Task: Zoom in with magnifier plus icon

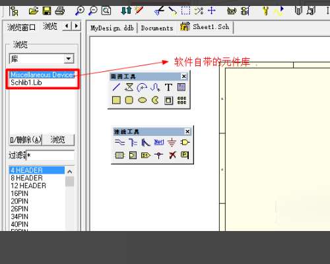Action: pyautogui.click(x=80, y=11)
